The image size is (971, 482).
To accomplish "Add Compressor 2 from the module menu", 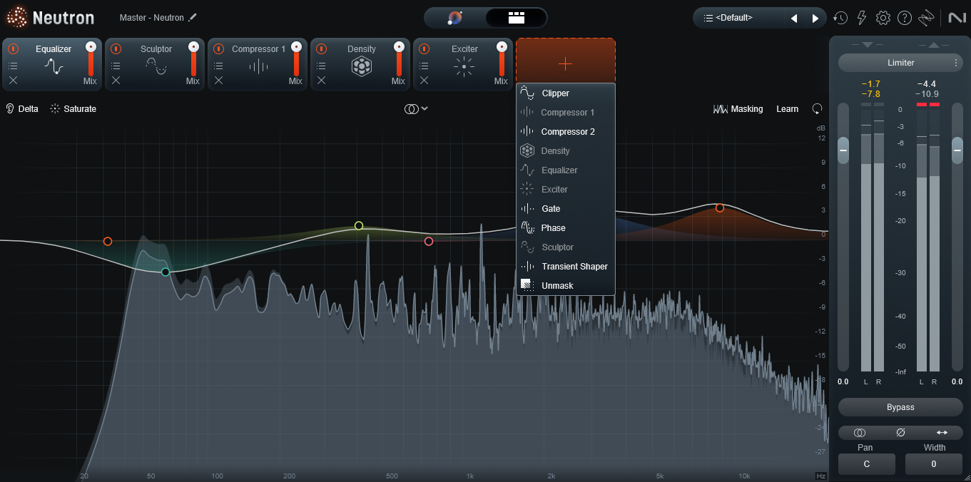I will (x=566, y=132).
